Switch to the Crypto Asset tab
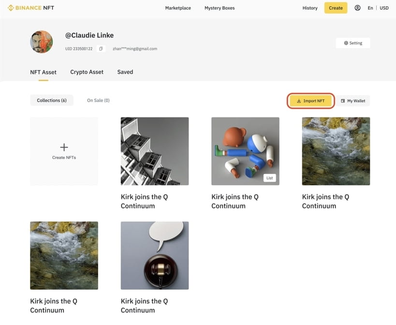The image size is (396, 325). [87, 72]
